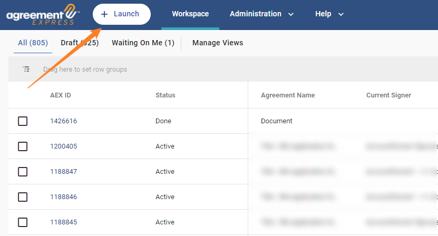
Task: Sort by the Status column header
Action: 165,95
